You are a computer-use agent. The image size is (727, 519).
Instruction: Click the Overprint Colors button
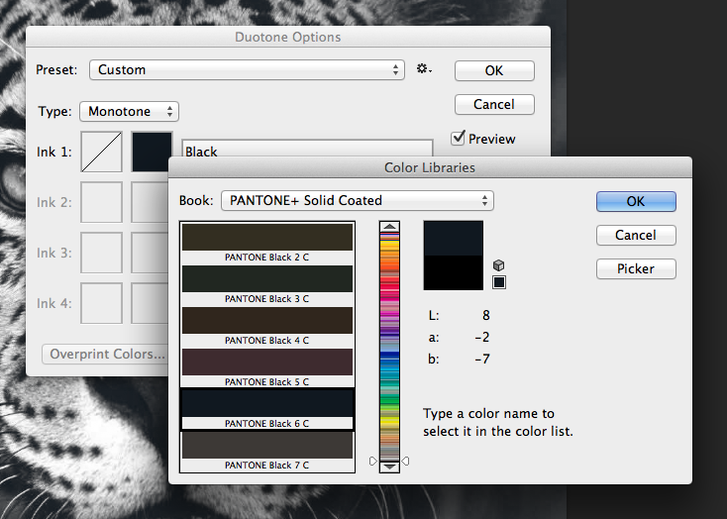pyautogui.click(x=106, y=354)
